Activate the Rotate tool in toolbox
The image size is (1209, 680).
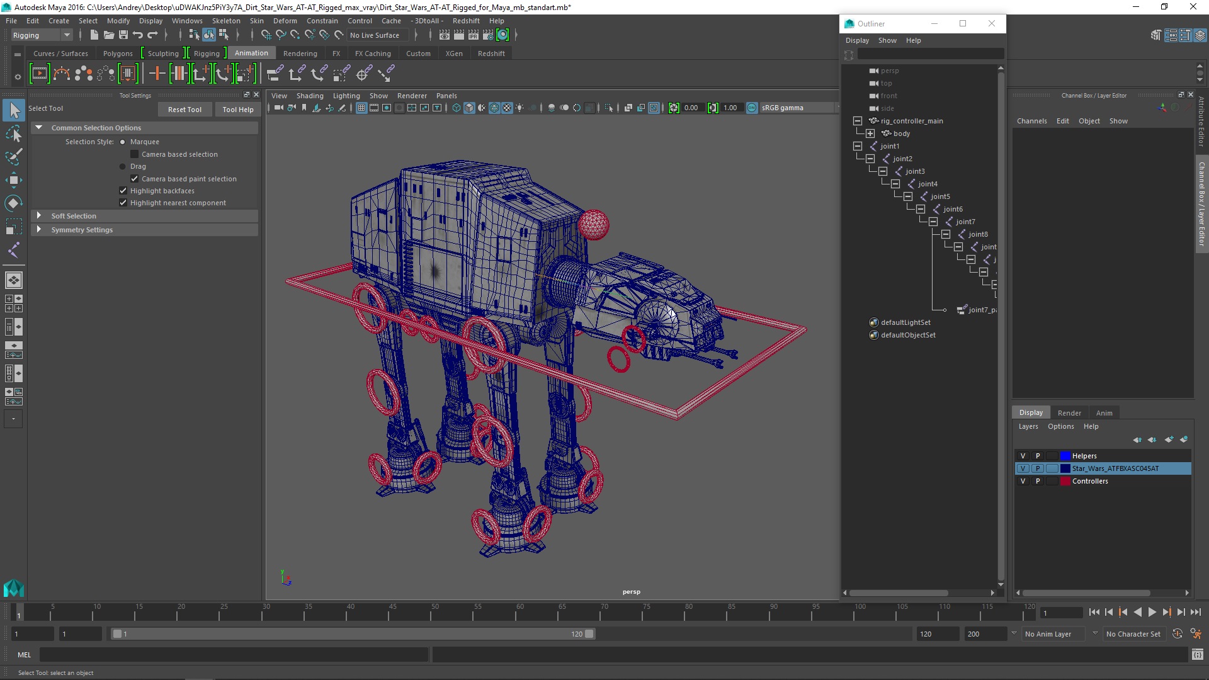point(14,203)
